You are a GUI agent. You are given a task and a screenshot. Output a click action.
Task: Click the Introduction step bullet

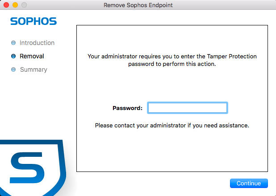13,43
